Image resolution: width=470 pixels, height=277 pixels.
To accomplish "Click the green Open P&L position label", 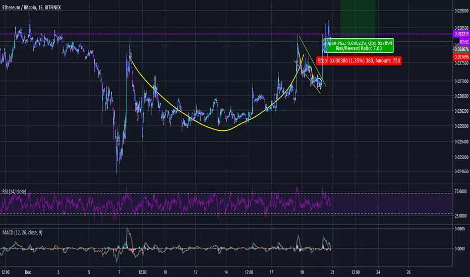I will tap(359, 45).
